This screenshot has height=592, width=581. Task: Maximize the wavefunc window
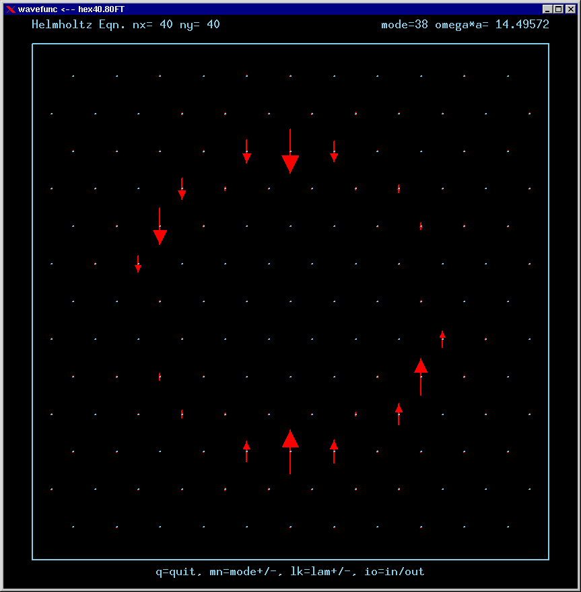tap(557, 9)
